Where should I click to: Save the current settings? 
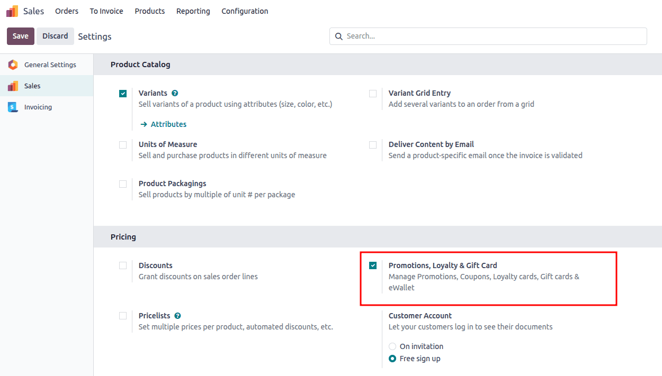coord(20,36)
